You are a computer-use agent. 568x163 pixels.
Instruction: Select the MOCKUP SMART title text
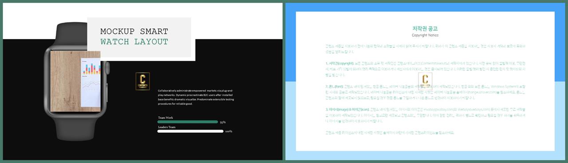[x=134, y=32]
